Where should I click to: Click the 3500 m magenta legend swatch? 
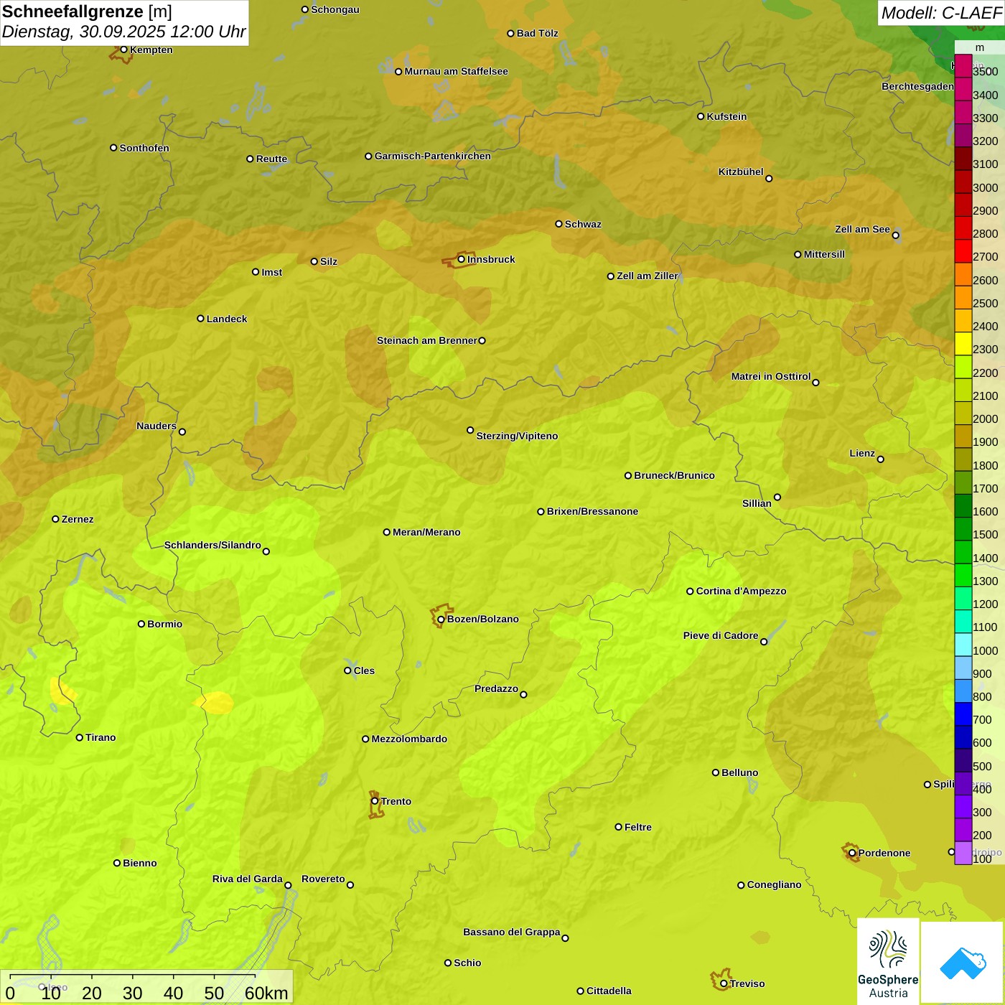963,66
